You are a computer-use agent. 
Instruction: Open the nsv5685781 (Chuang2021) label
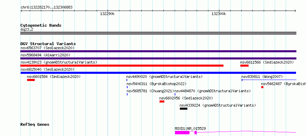tap(150, 91)
